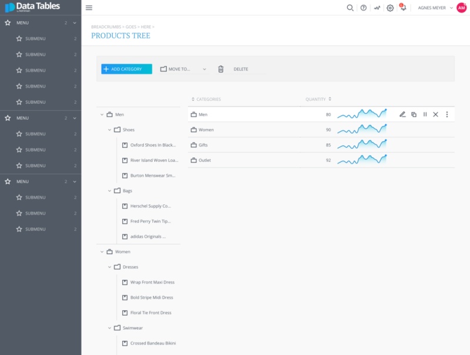Collapse the Men tree node
This screenshot has width=470, height=355.
click(x=102, y=115)
